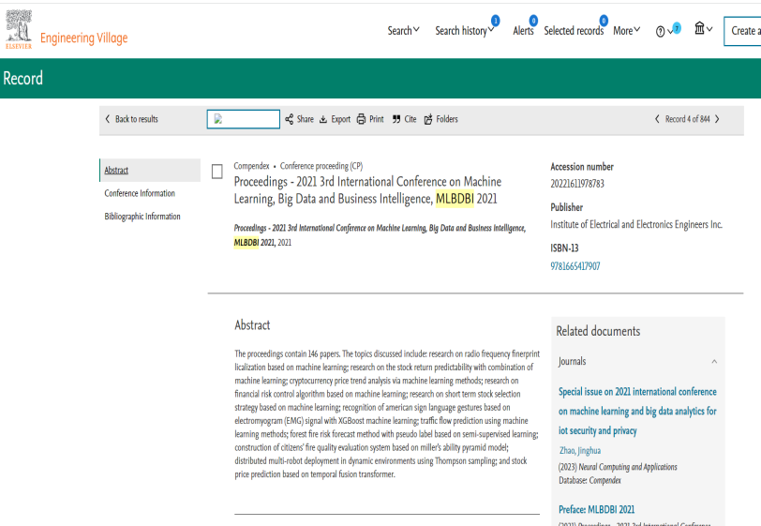Print this record
This screenshot has width=761, height=526.
(x=370, y=119)
